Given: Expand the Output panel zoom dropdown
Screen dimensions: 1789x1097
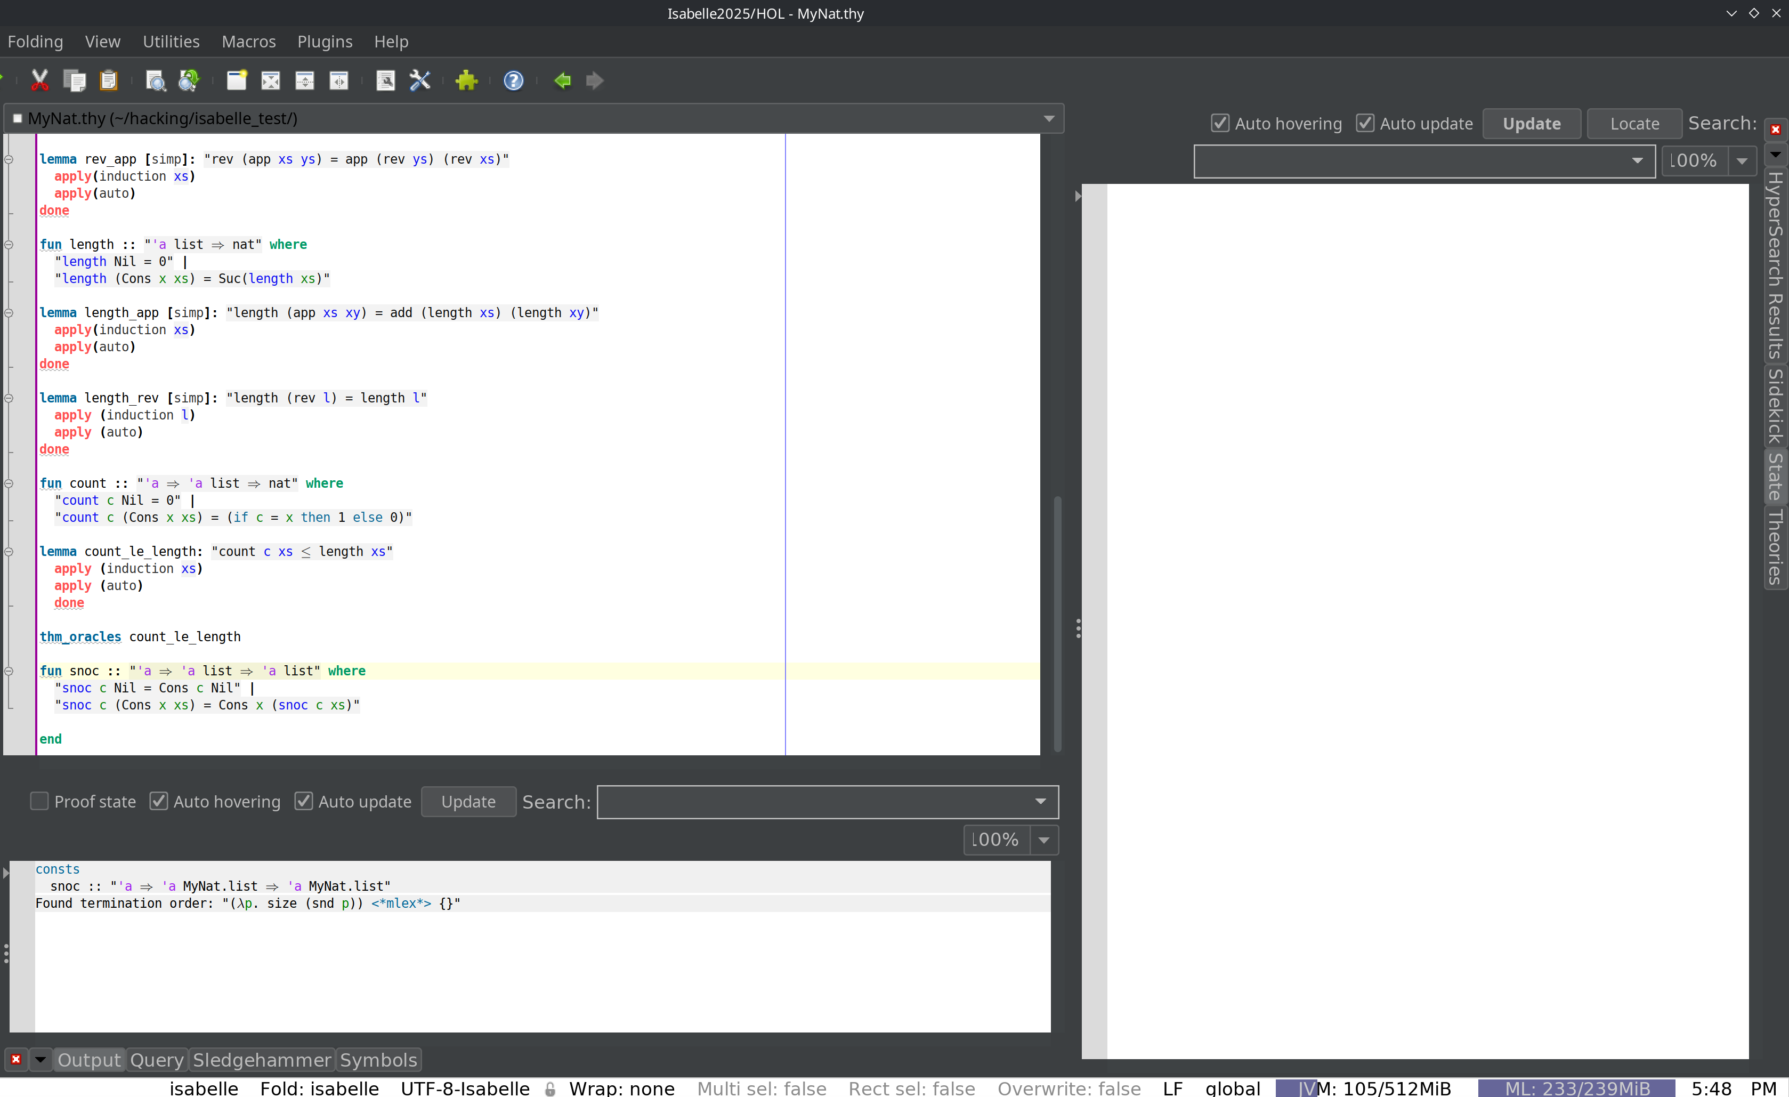Looking at the screenshot, I should pyautogui.click(x=1043, y=840).
